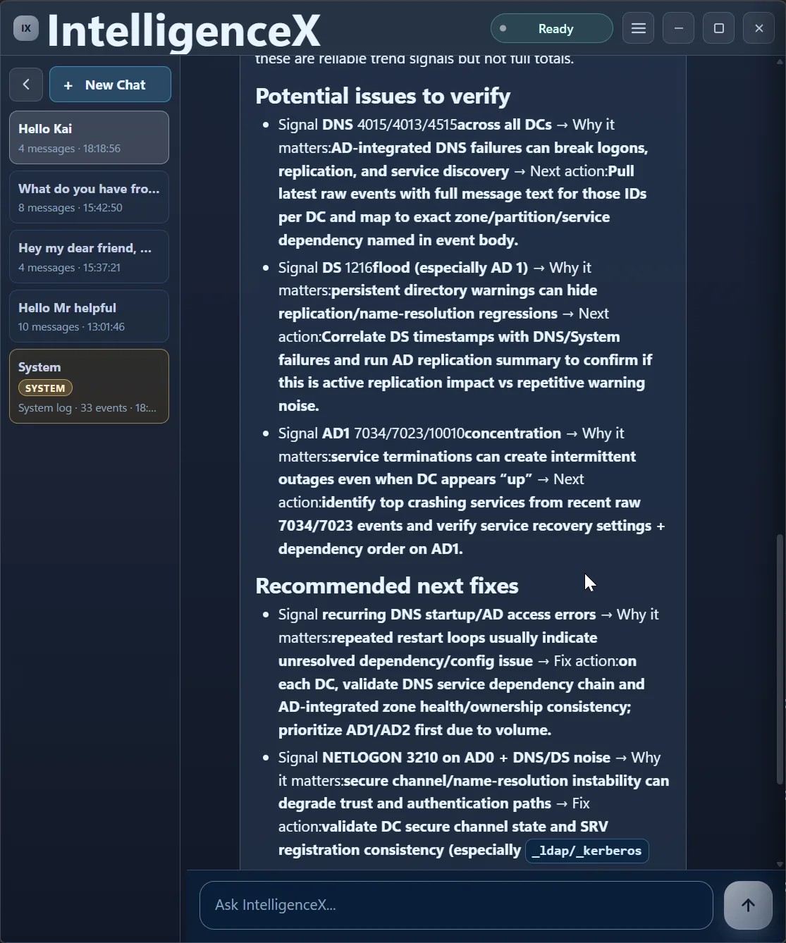
Task: Minimize the IntelligenceX window
Action: (x=678, y=28)
